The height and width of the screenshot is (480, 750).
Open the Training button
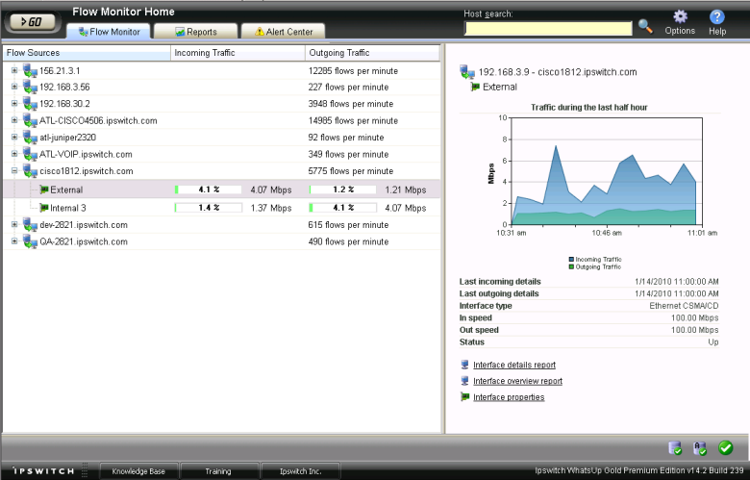(218, 471)
